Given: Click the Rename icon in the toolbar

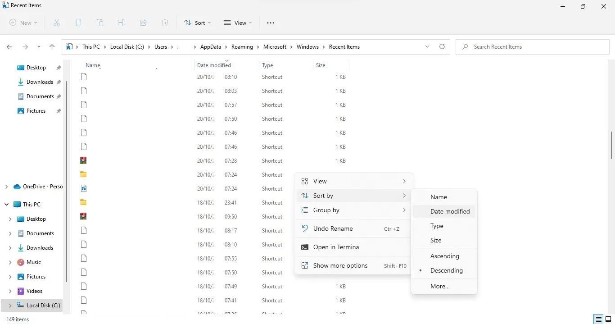Looking at the screenshot, I should 121,23.
